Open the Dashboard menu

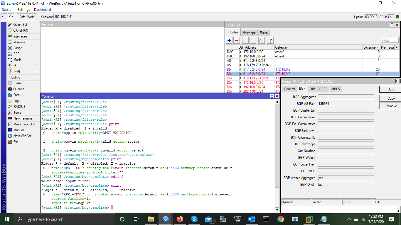tap(42, 10)
